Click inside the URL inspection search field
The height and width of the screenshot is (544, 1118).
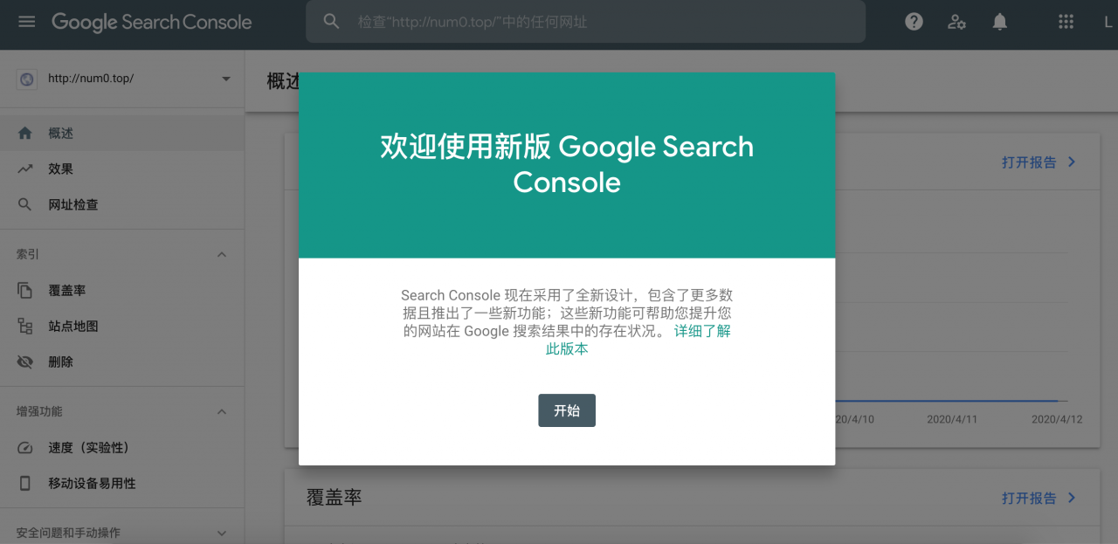(x=585, y=22)
